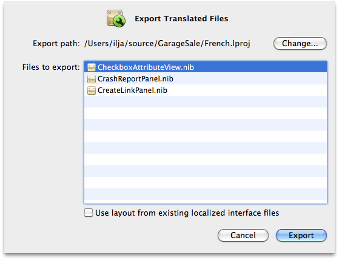
Task: Click the nib icon beside CrashReportPanel.nib
Action: (x=92, y=79)
